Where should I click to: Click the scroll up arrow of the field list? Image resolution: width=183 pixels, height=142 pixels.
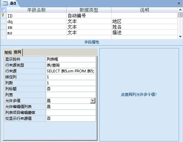[x=180, y=10]
